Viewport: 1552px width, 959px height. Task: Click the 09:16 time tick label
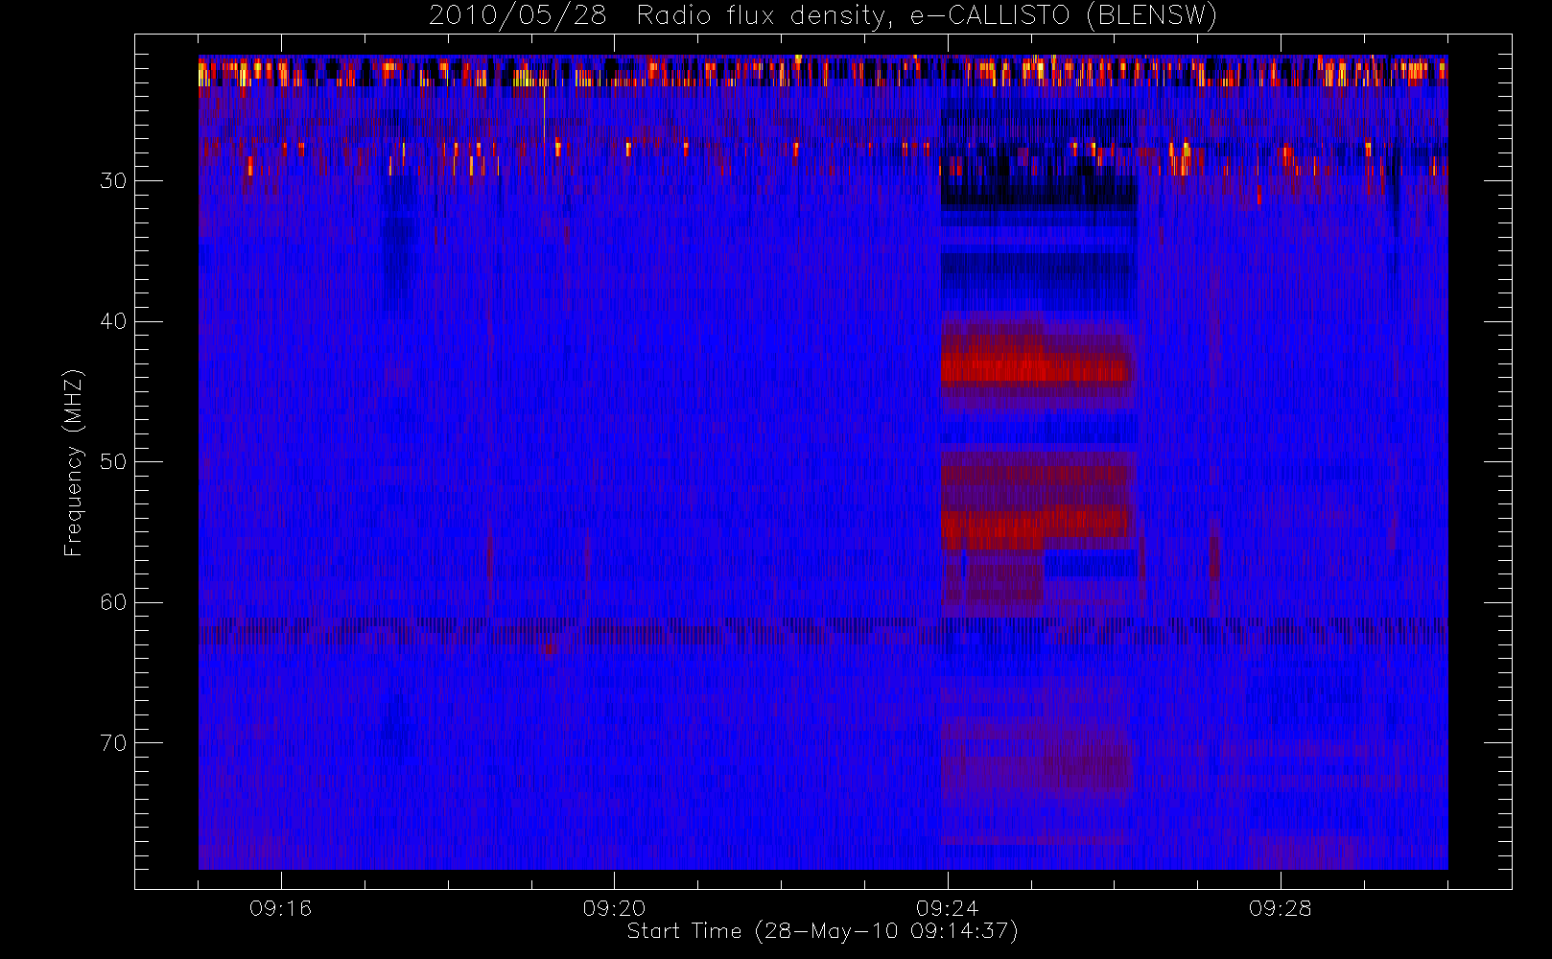[x=280, y=908]
